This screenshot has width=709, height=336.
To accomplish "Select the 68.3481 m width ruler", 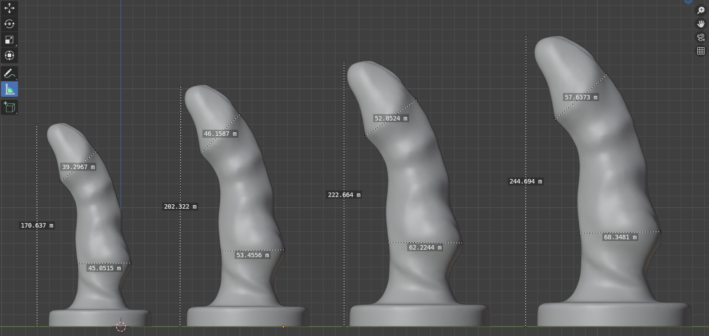I will pos(620,237).
